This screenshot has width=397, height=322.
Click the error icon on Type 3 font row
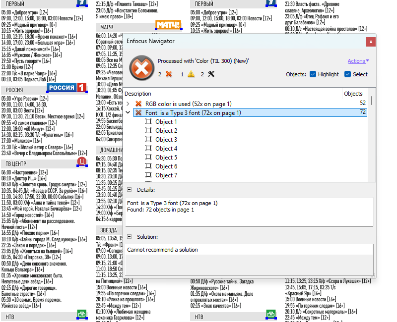click(x=138, y=113)
